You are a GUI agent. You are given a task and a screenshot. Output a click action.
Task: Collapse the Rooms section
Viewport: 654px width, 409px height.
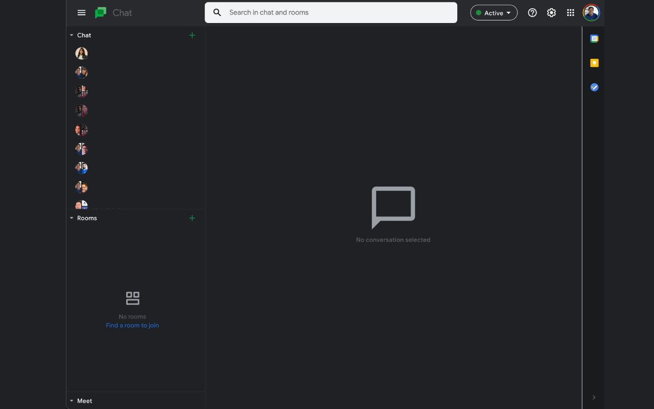(72, 218)
